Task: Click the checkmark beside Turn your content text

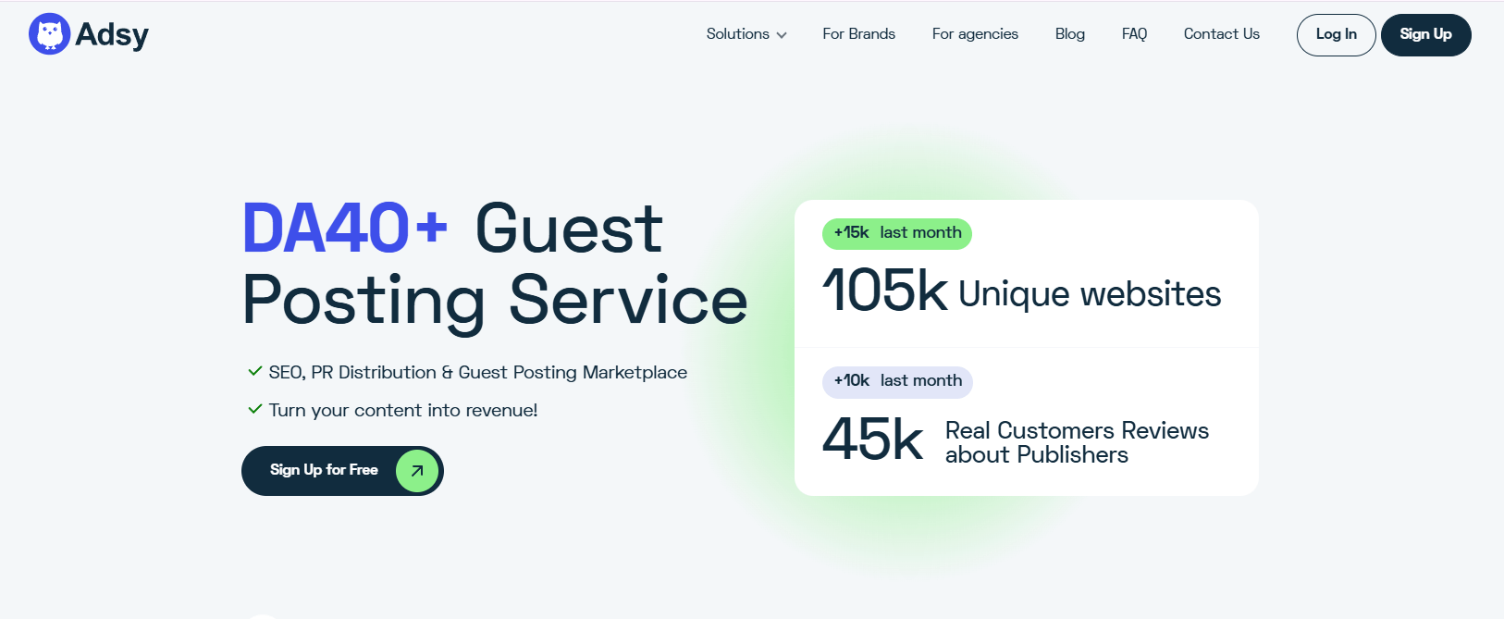Action: pos(254,409)
